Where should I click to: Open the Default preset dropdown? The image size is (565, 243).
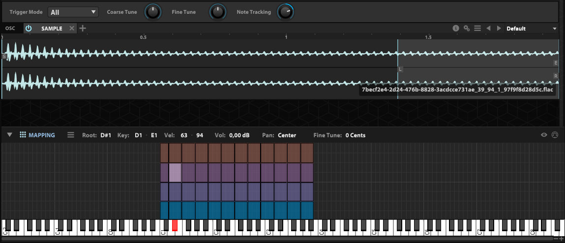coord(532,29)
